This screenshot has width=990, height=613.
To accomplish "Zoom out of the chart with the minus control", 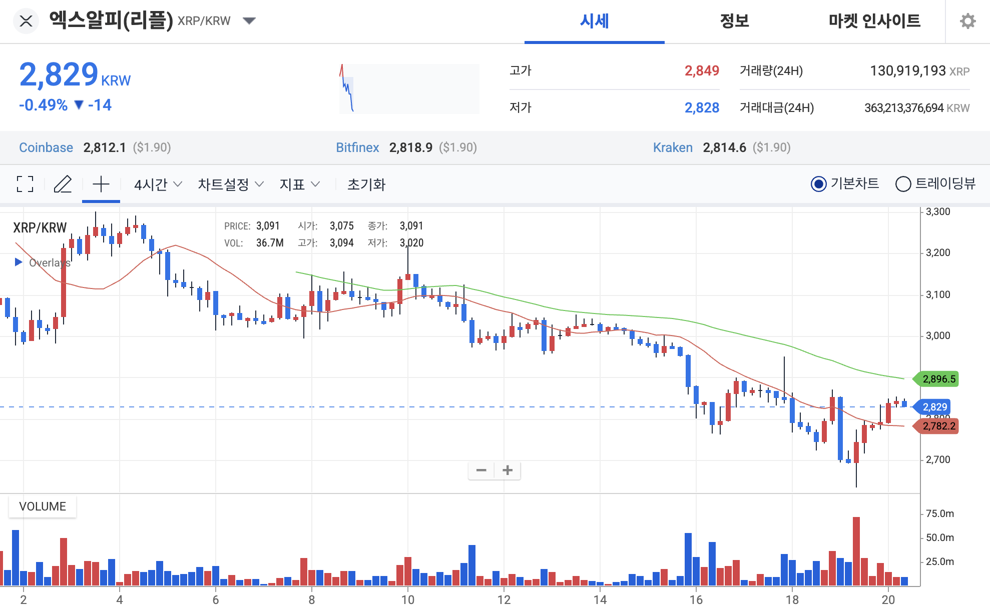I will [x=481, y=470].
